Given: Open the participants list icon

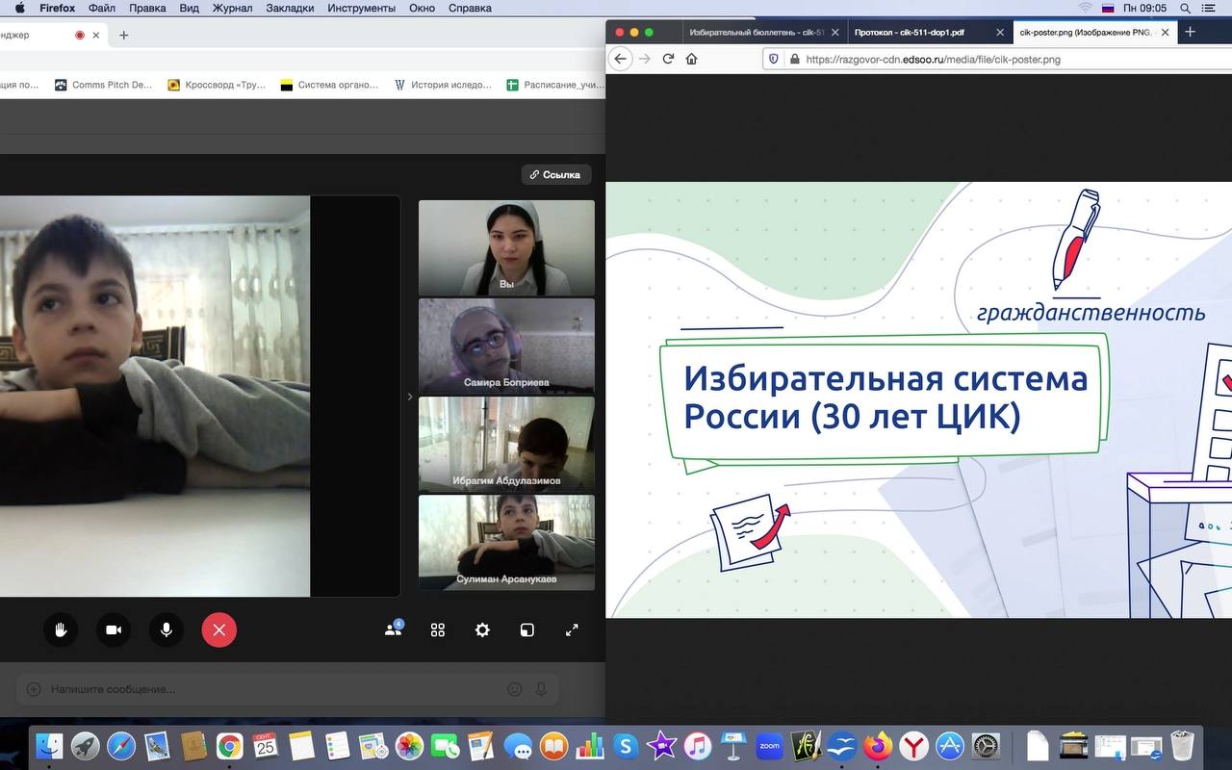Looking at the screenshot, I should pyautogui.click(x=393, y=629).
